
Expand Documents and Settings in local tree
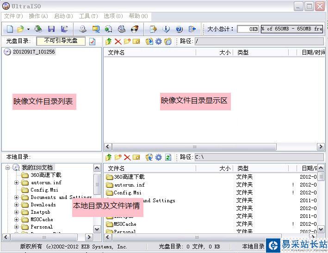[16, 197]
